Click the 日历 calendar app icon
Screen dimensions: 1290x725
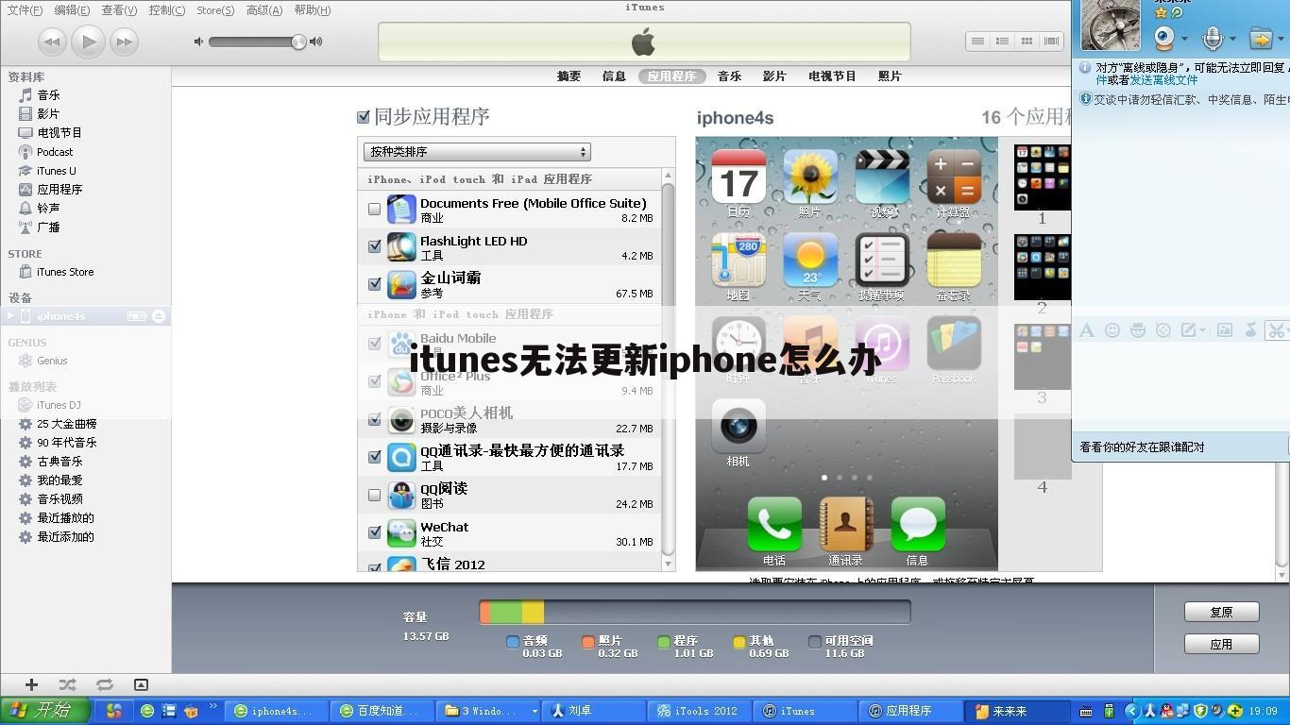pyautogui.click(x=738, y=177)
